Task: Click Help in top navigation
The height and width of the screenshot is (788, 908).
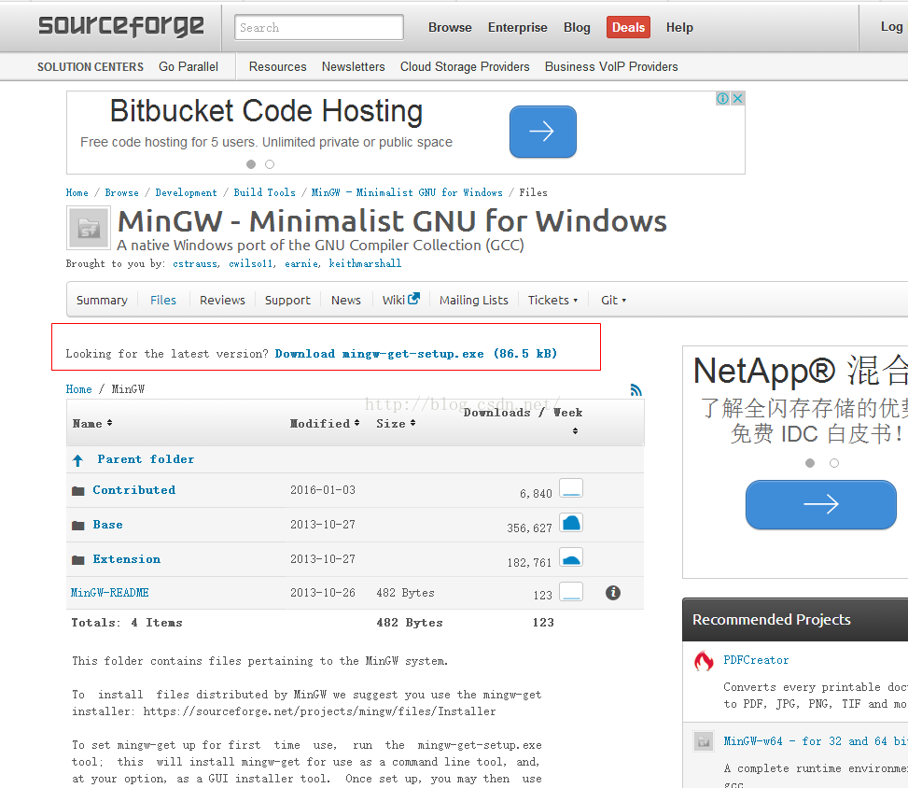Action: [680, 27]
